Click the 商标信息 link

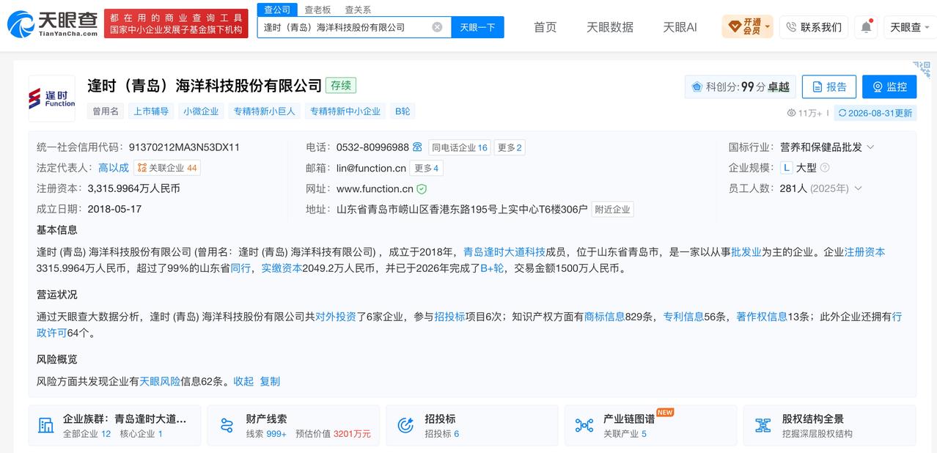(x=604, y=317)
